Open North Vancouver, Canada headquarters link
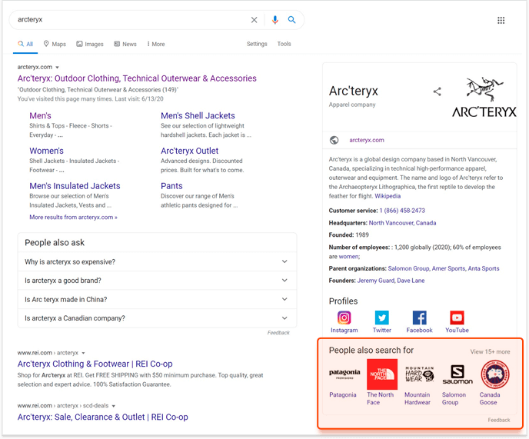This screenshot has height=439, width=529. [402, 223]
